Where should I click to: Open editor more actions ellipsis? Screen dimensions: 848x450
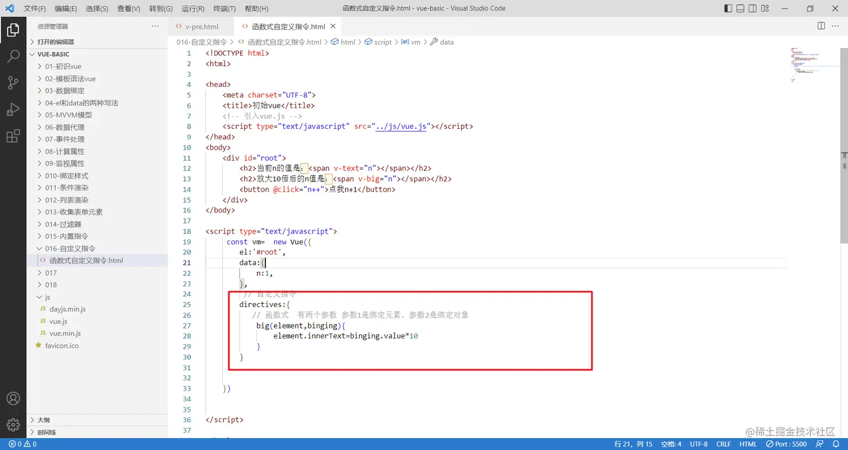click(836, 26)
